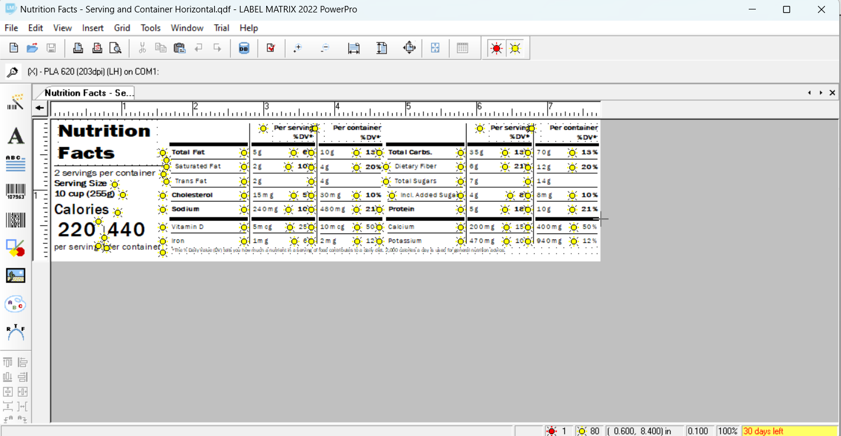Select the Text tool (A) in sidebar

[15, 136]
